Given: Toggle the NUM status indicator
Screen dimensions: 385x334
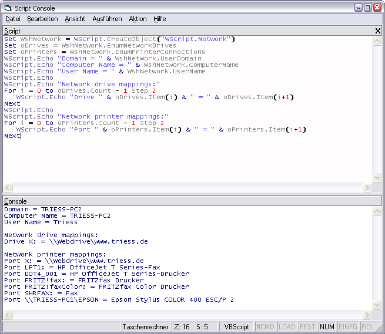Looking at the screenshot, I should (327, 327).
